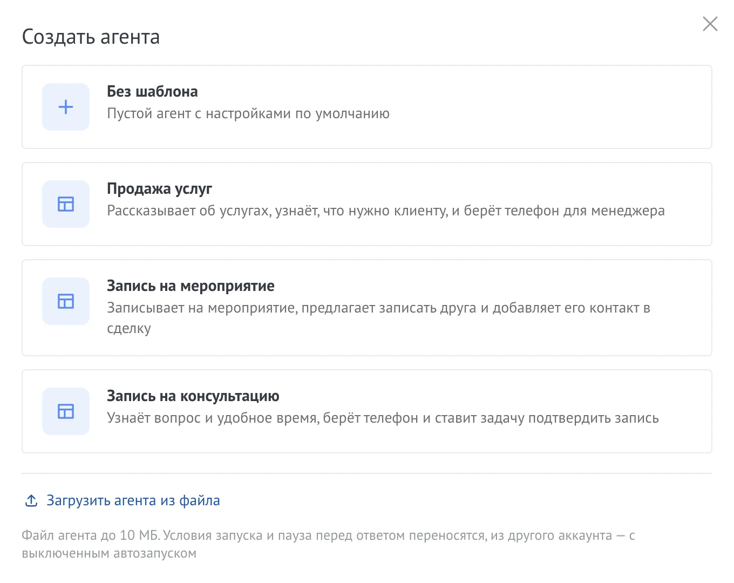734x583 pixels.
Task: Click the template icon next to Запись на мероприятие
Action: 66,301
